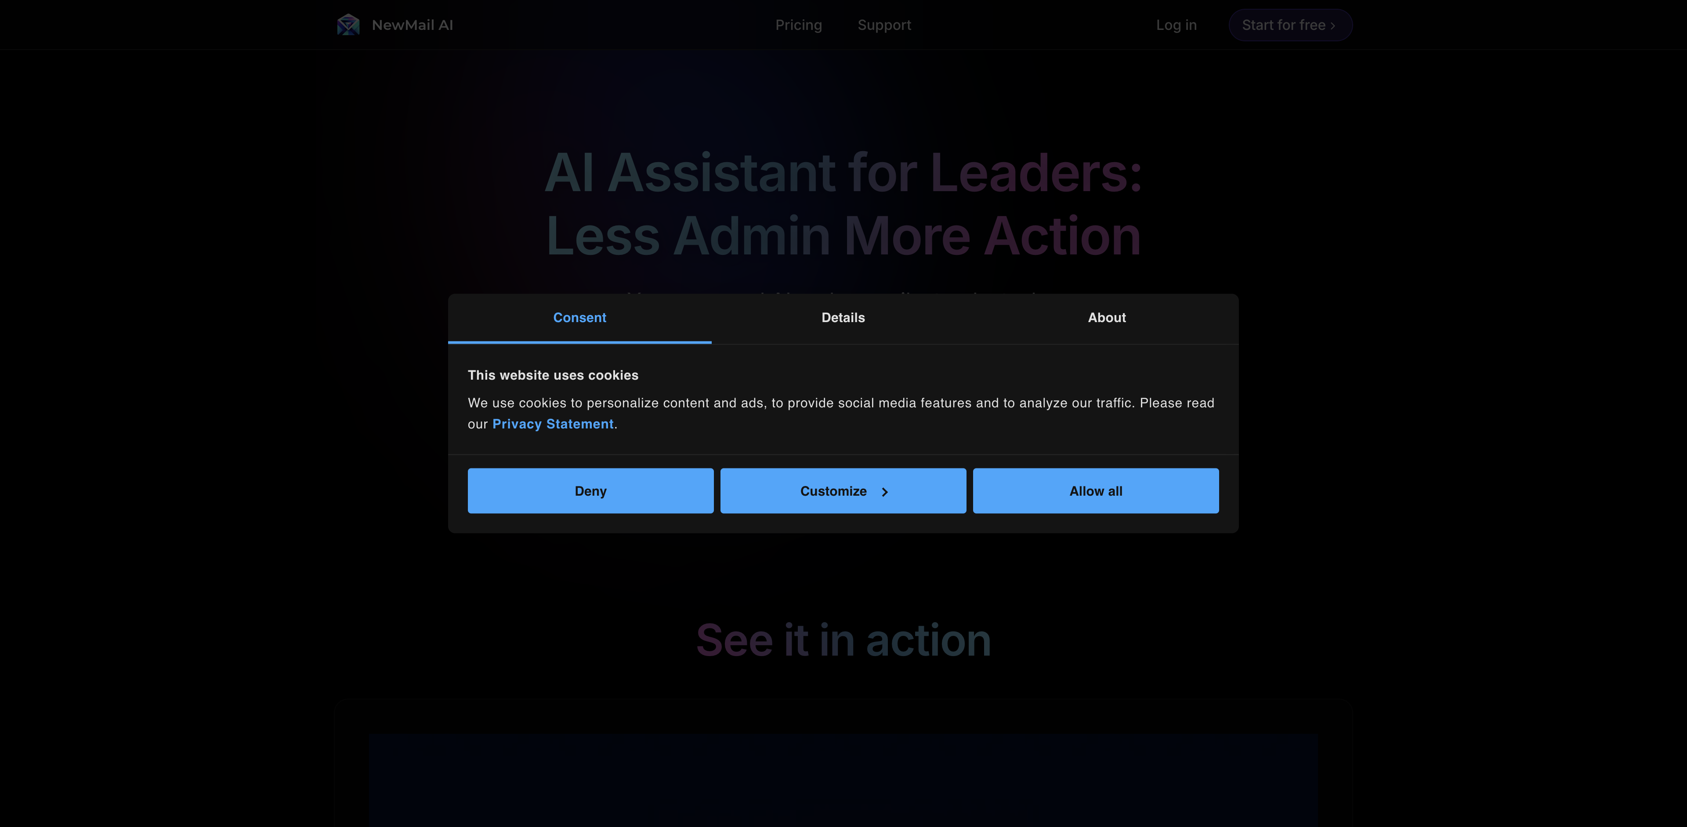The width and height of the screenshot is (1687, 827).
Task: Expand the Customize cookie options
Action: click(843, 491)
